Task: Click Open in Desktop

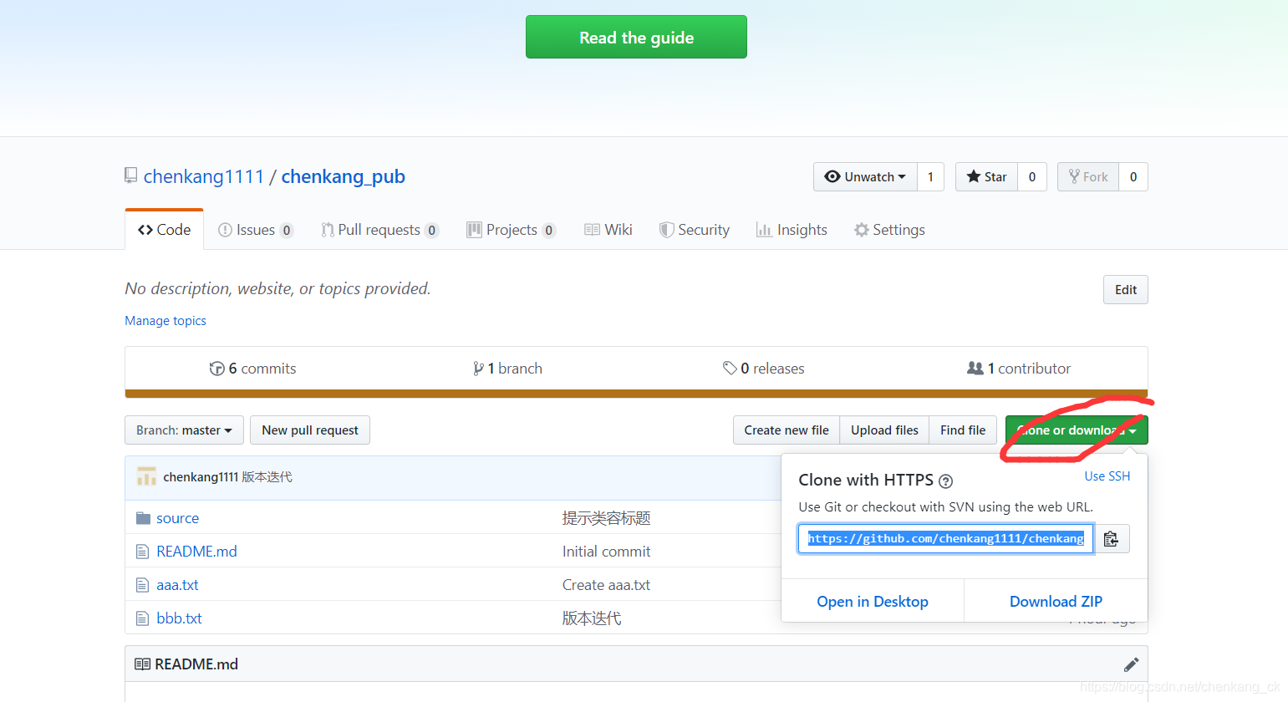Action: click(x=873, y=602)
